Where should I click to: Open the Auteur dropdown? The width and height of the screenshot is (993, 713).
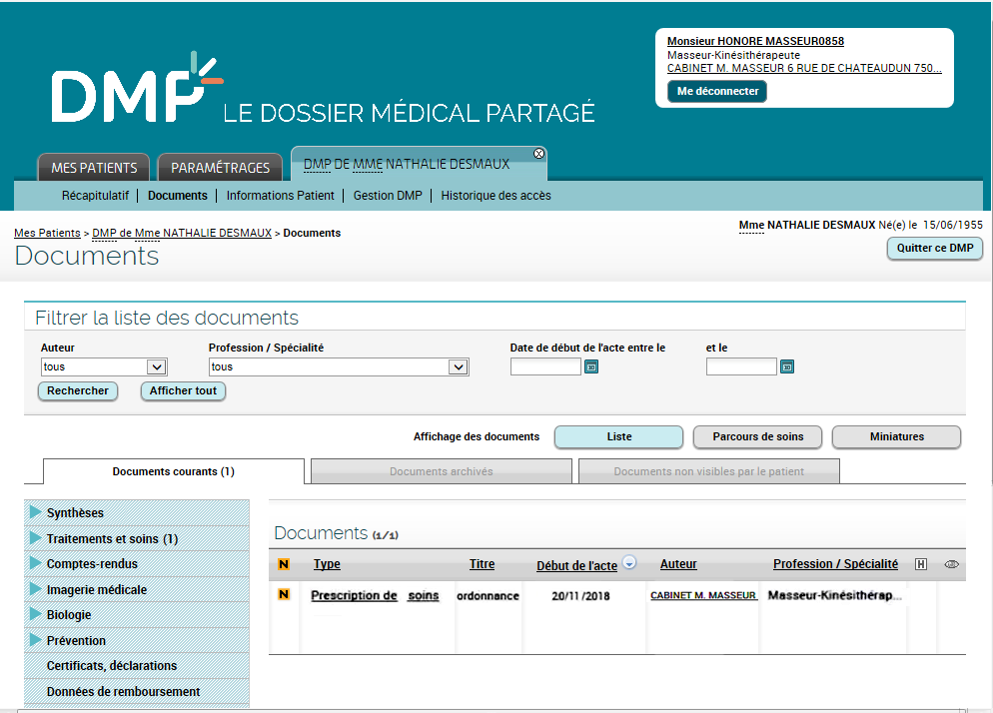104,366
